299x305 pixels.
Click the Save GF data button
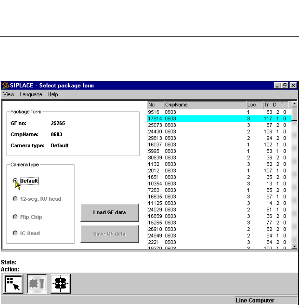pos(110,234)
